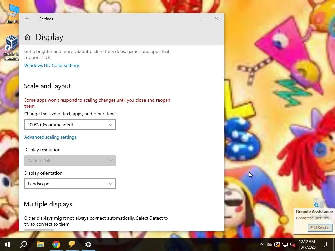
Task: Click the disabled 1024 × 768 resolution dropdown
Action: pos(70,160)
